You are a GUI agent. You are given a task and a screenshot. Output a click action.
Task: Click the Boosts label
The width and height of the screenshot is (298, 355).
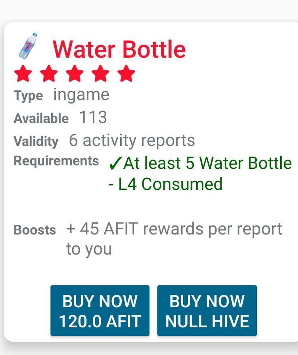[35, 230]
